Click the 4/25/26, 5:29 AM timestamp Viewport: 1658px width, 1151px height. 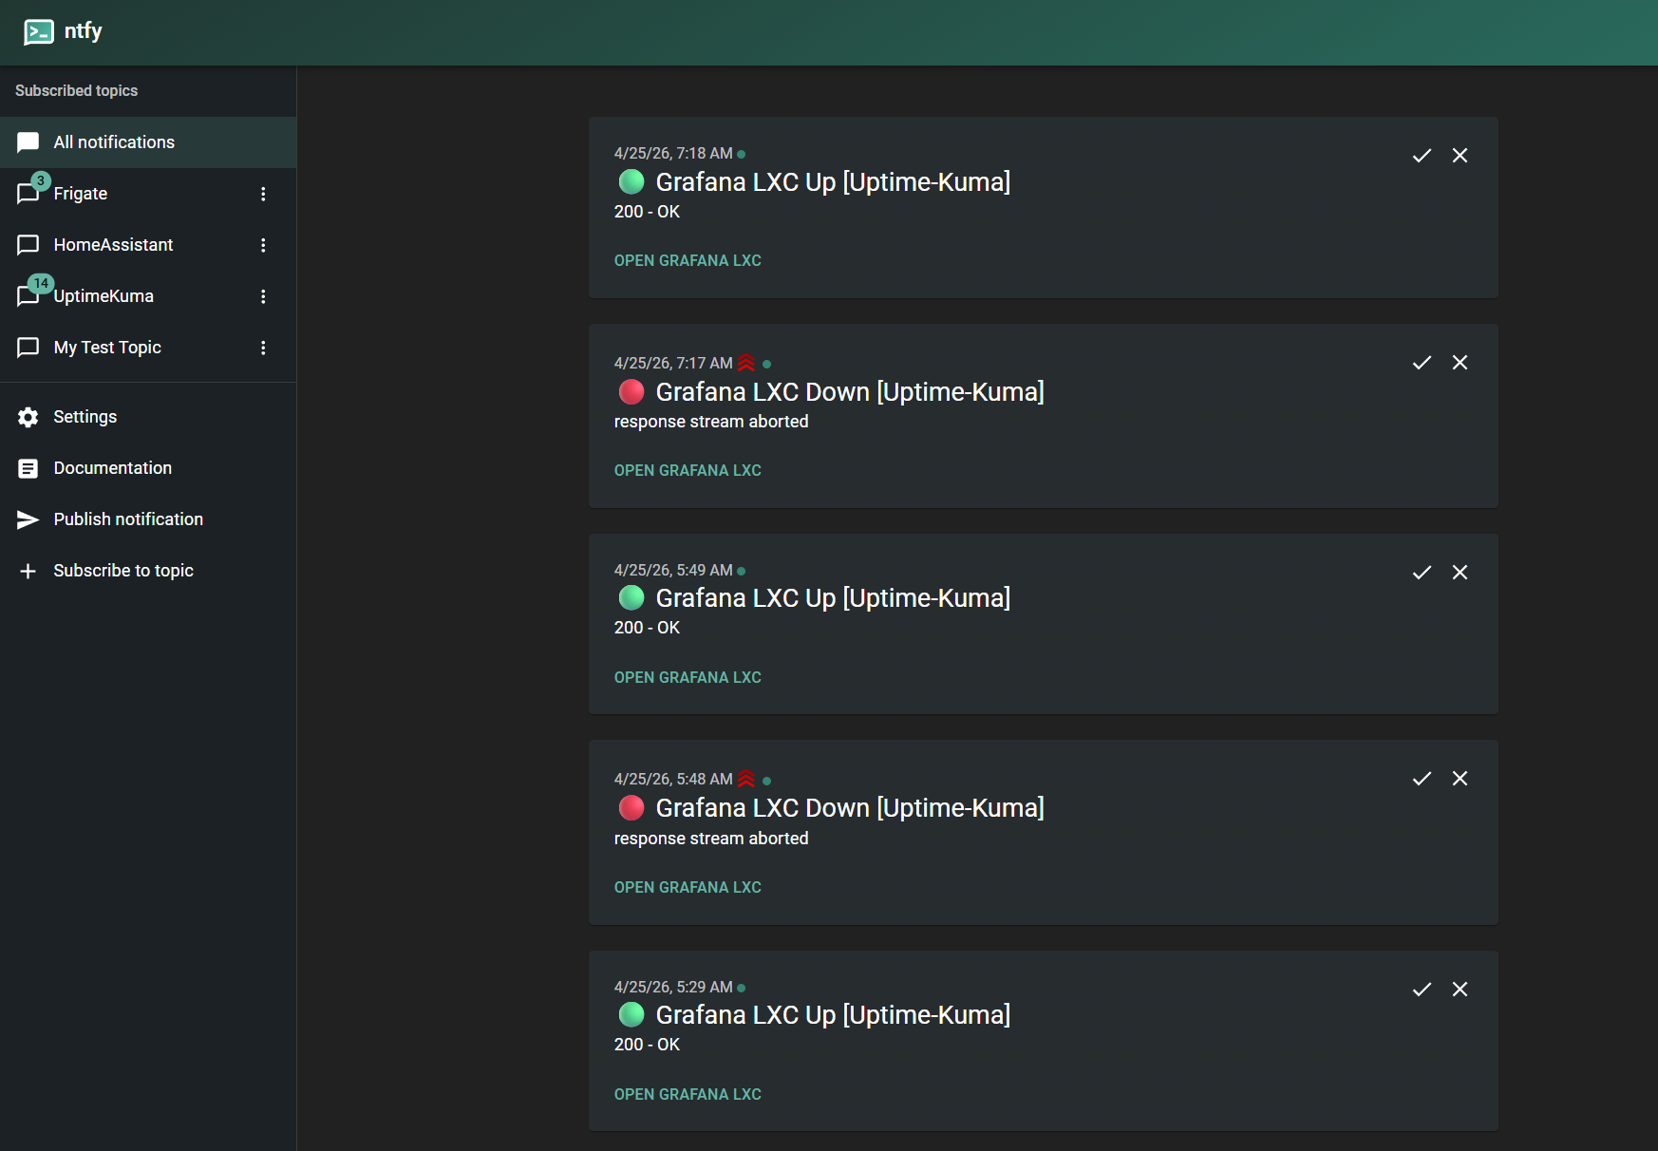coord(673,987)
